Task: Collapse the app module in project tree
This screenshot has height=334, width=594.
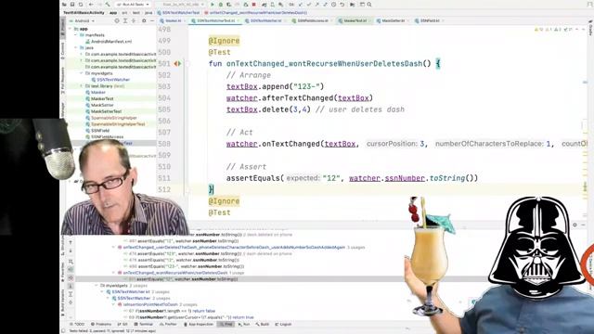Action: click(71, 29)
